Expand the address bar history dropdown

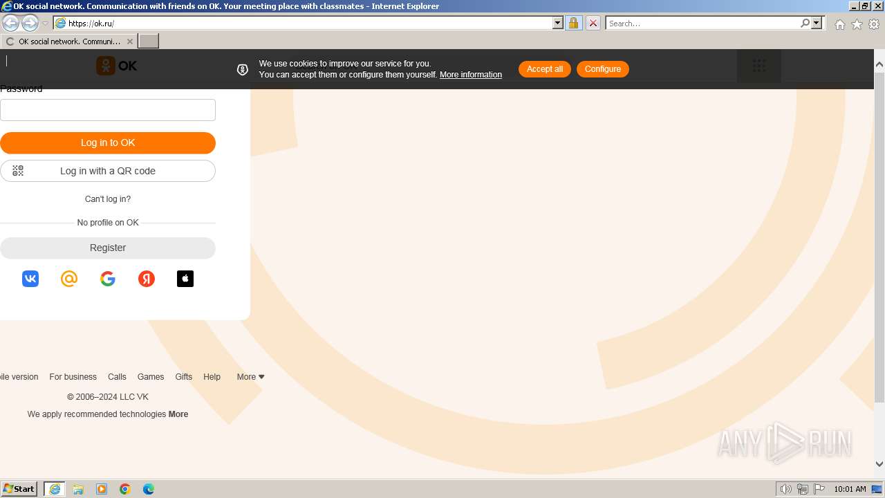tap(558, 23)
